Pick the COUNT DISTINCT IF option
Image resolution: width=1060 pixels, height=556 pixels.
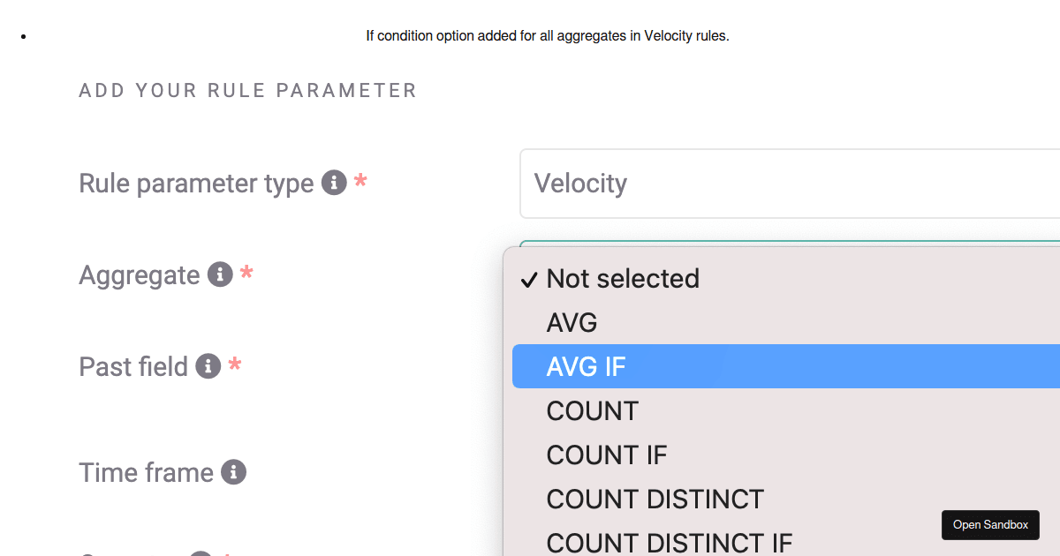click(x=670, y=542)
